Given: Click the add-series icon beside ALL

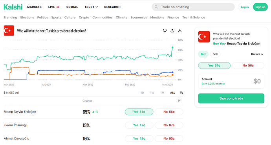Looking at the screenshot, I should pyautogui.click(x=181, y=93).
